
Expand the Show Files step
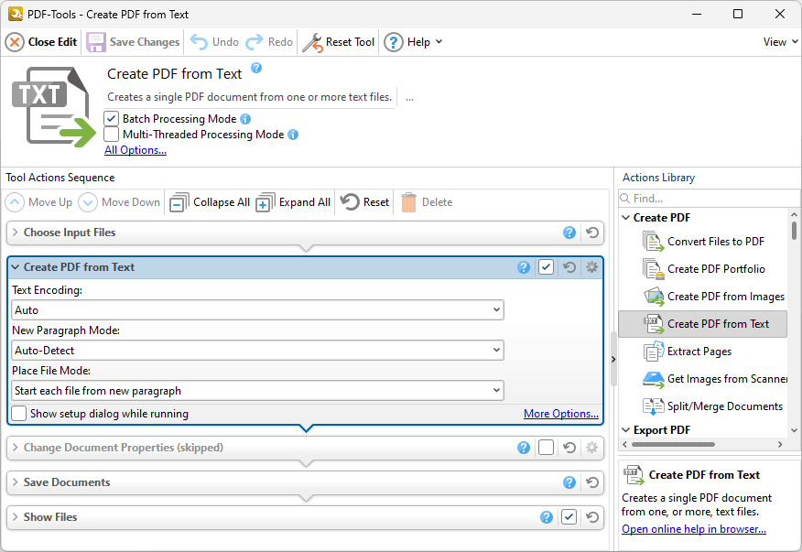tap(16, 517)
